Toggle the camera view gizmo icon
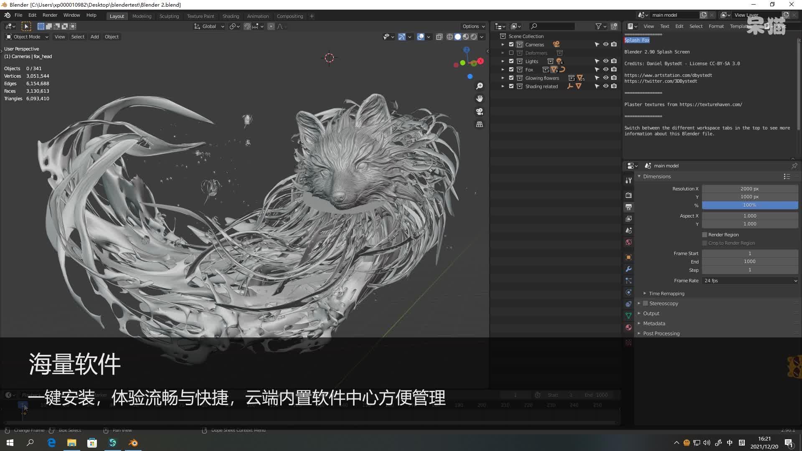802x451 pixels. [480, 111]
